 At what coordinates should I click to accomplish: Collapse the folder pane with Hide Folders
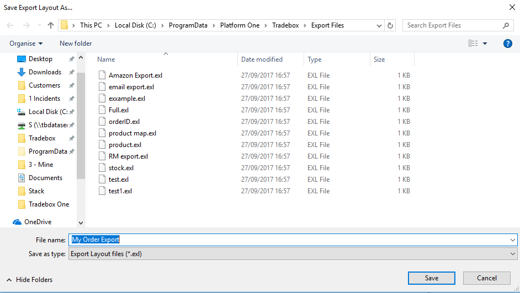pyautogui.click(x=29, y=280)
